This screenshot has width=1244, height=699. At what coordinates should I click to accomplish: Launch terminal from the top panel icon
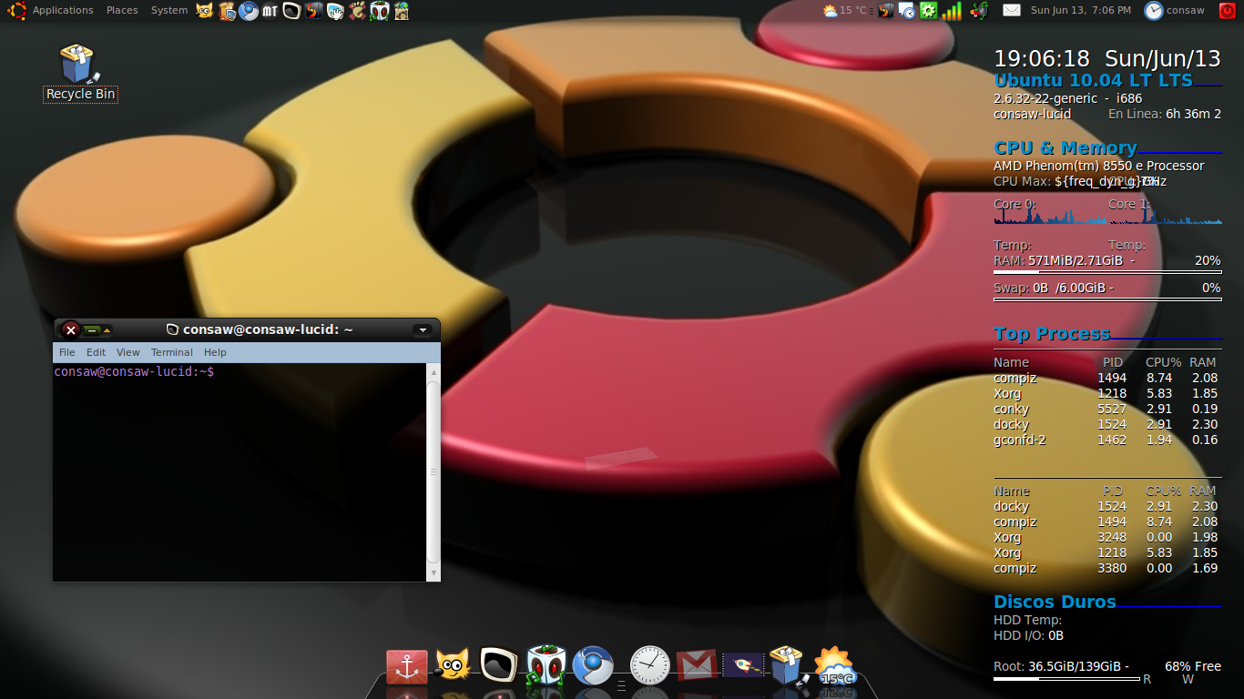coord(291,11)
